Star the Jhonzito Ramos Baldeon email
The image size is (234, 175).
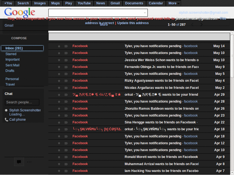59,109
